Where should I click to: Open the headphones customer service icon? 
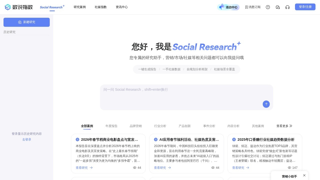(x=287, y=7)
